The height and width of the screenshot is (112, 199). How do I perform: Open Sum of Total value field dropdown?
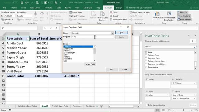194,95
